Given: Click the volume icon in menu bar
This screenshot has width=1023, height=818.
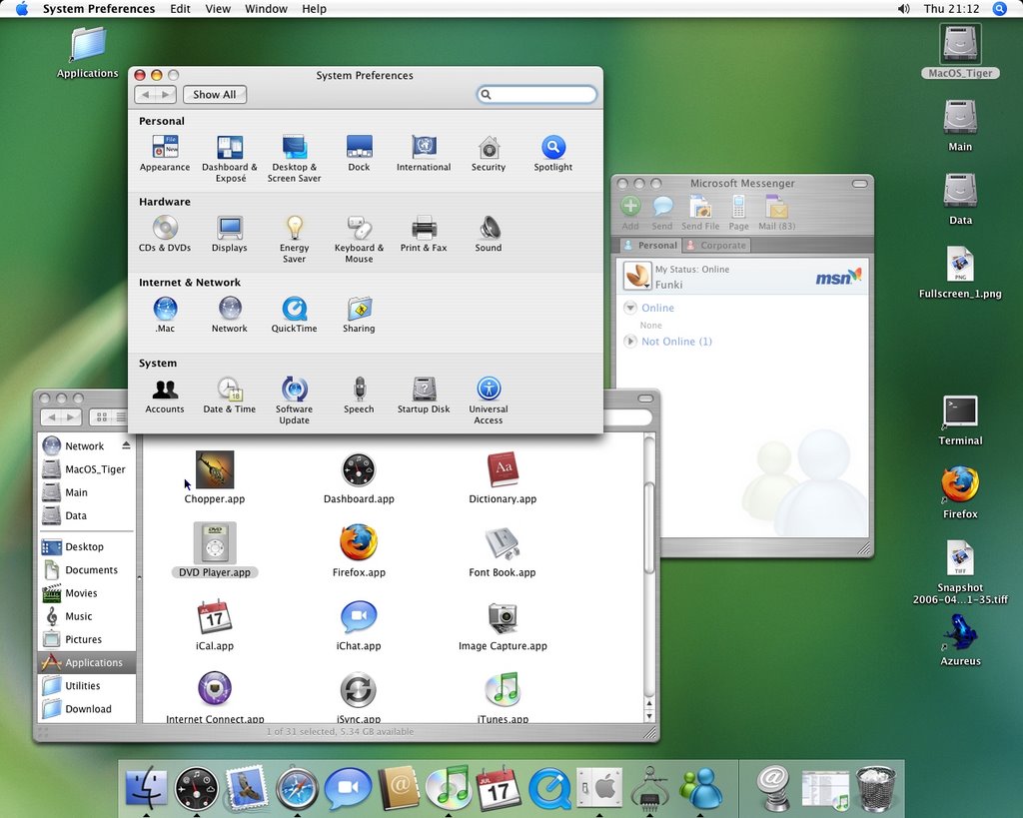Looking at the screenshot, I should pos(903,8).
